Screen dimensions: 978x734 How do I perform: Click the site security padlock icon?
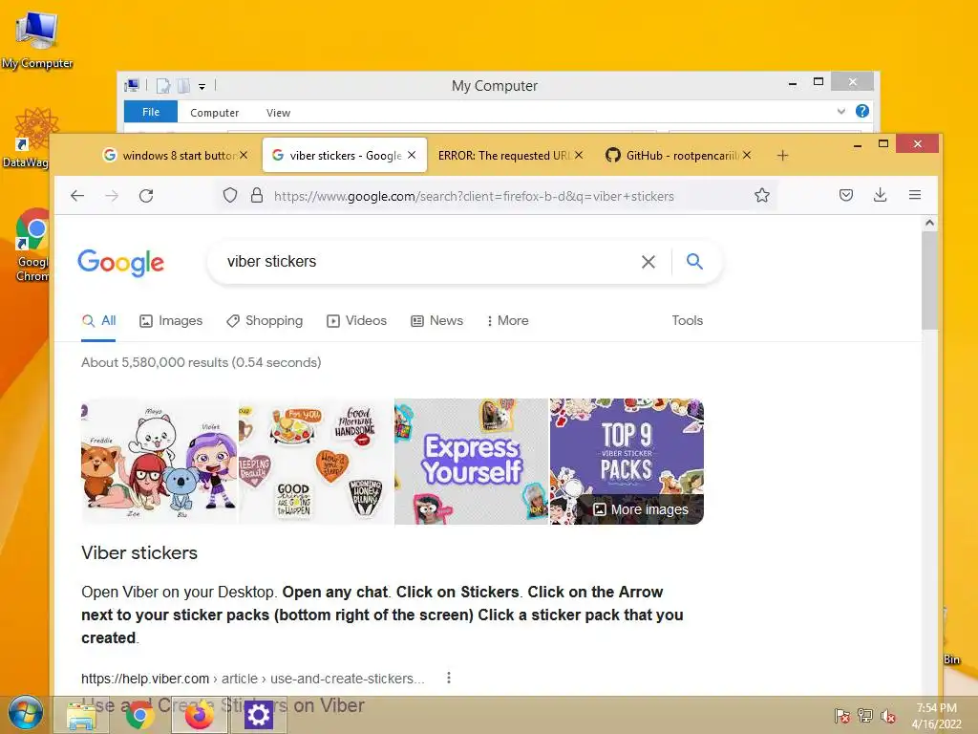[x=256, y=196]
